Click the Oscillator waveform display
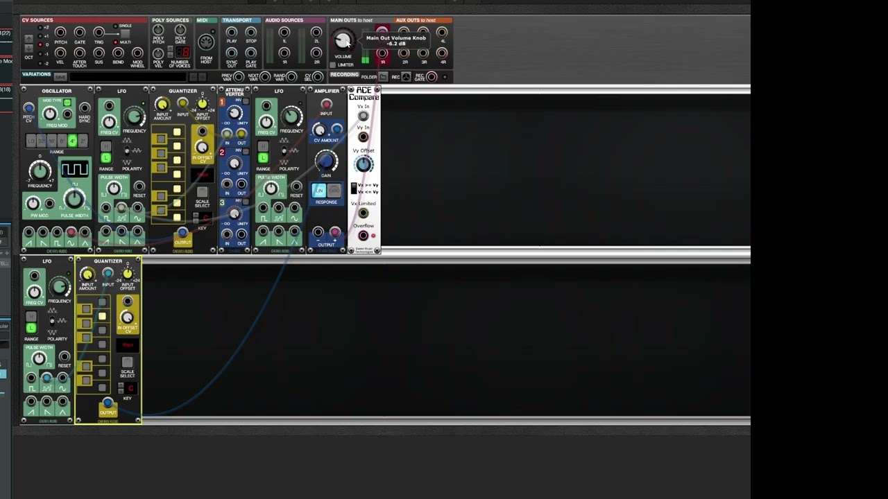Image resolution: width=888 pixels, height=499 pixels. point(74,168)
